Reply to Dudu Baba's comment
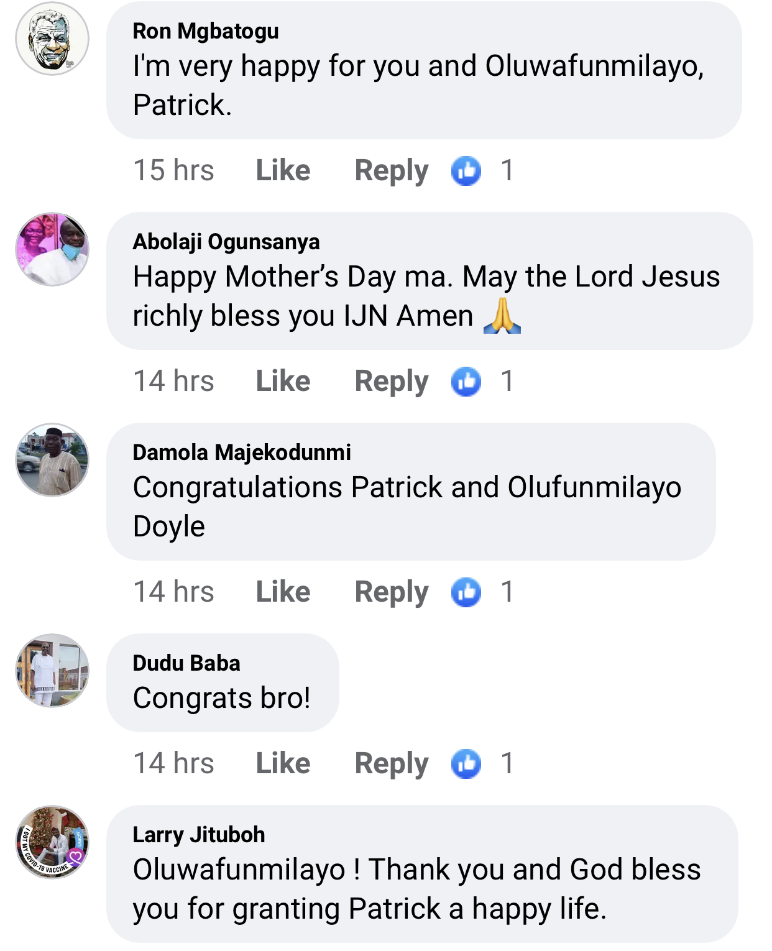This screenshot has width=772, height=951. [x=391, y=764]
